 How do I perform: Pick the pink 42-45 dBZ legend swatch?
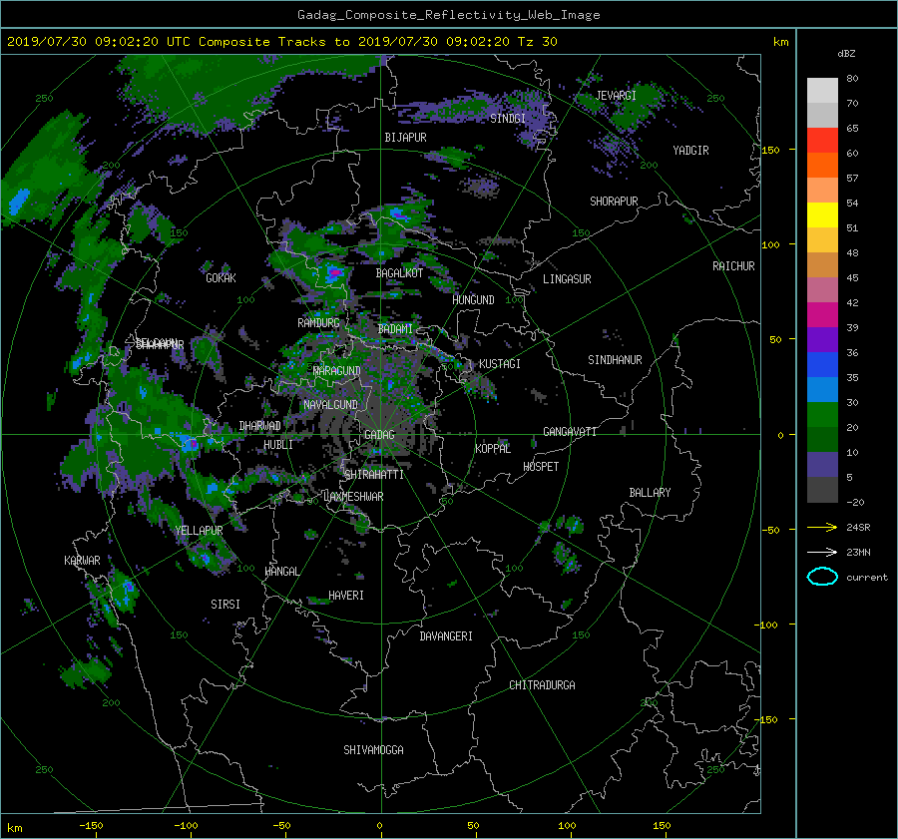[822, 289]
